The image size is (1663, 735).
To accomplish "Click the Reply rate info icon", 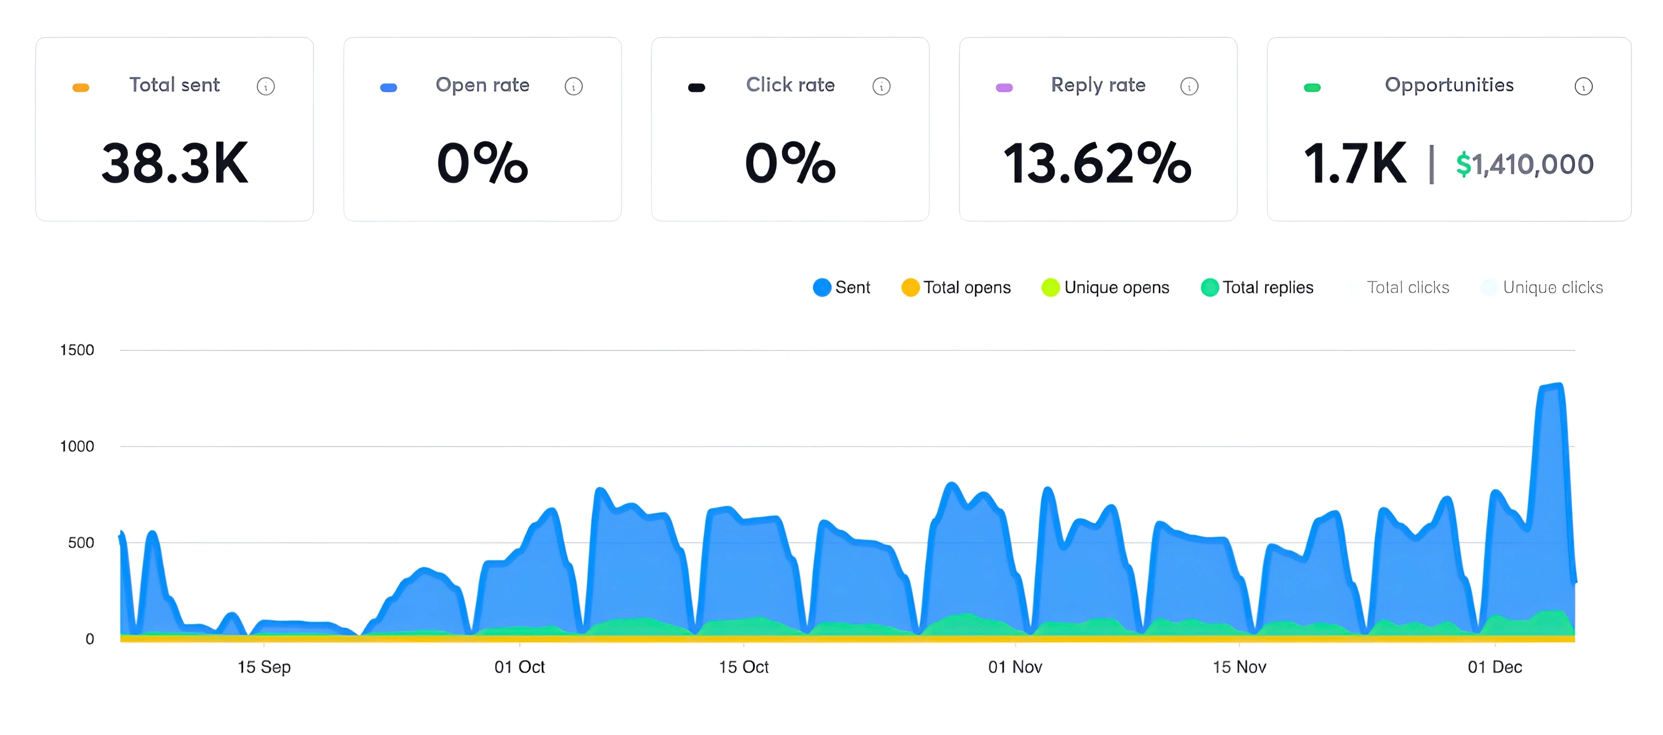I will point(1189,87).
